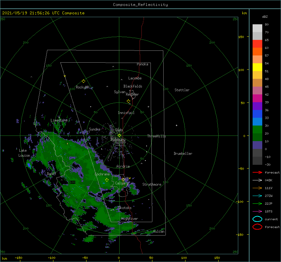
Task: Click the Composite_Reflectivity title
Action: coord(140,5)
